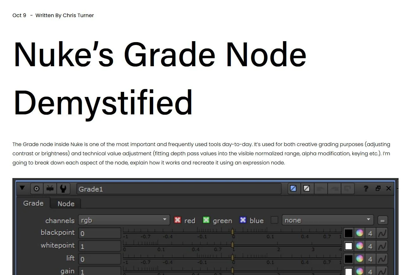The width and height of the screenshot is (403, 275).
Task: Click the 'Oct 9' date text
Action: tap(19, 15)
